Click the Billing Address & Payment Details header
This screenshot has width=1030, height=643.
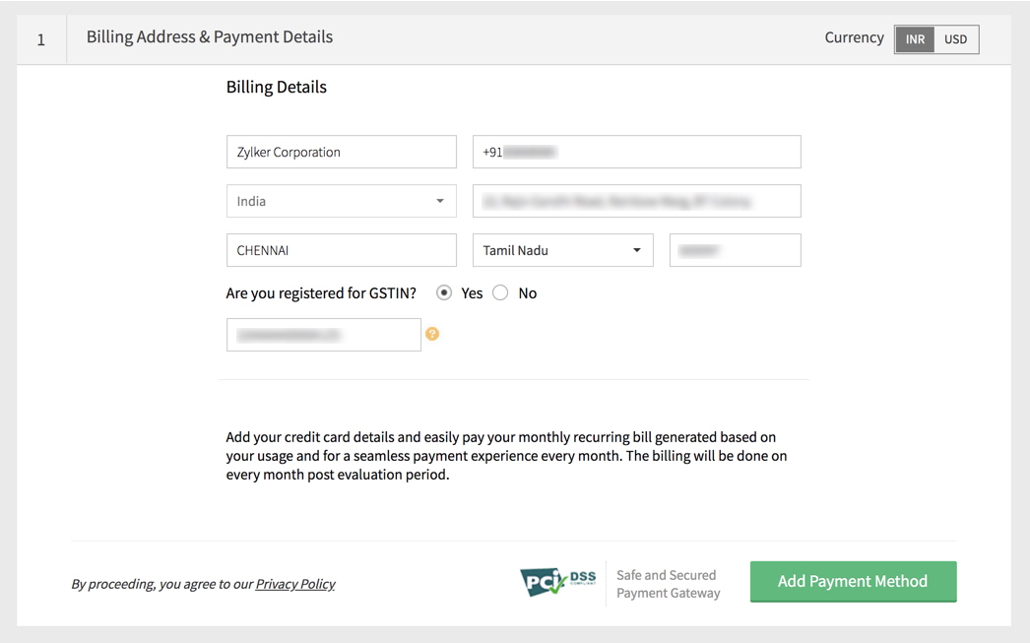[x=210, y=37]
